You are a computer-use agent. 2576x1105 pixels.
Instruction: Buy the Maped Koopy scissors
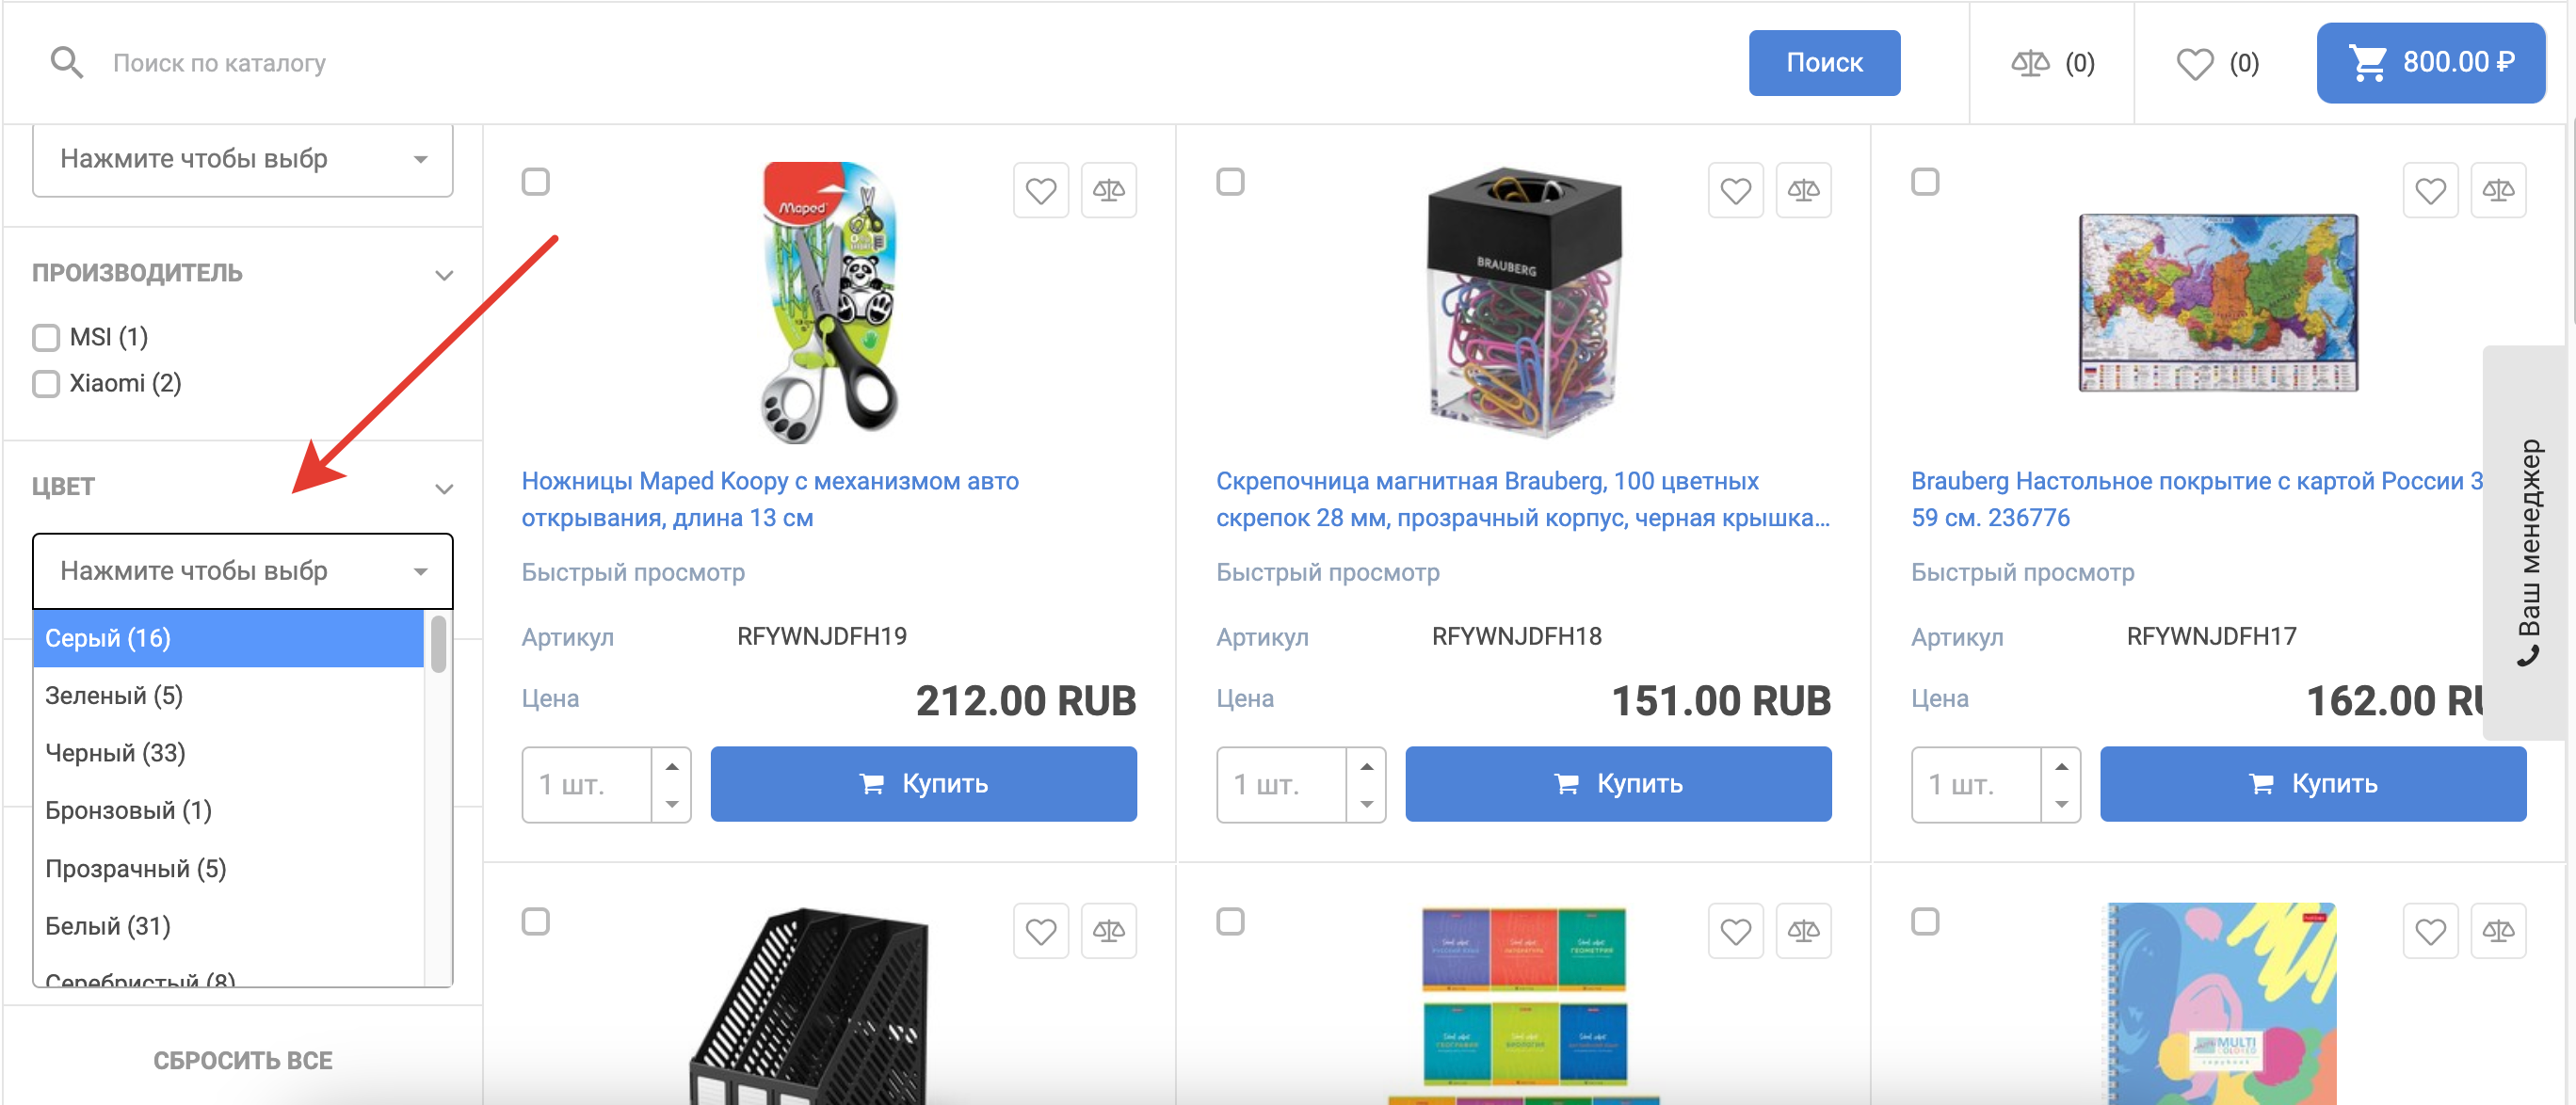point(923,784)
